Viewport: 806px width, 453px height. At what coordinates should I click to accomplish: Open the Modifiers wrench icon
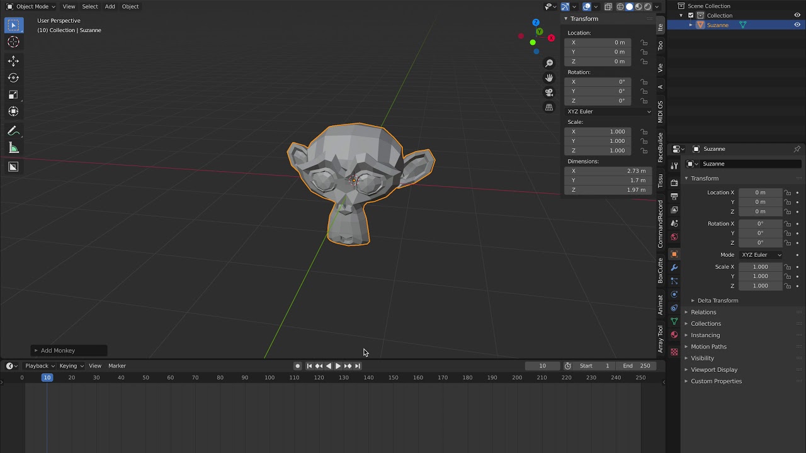point(674,267)
